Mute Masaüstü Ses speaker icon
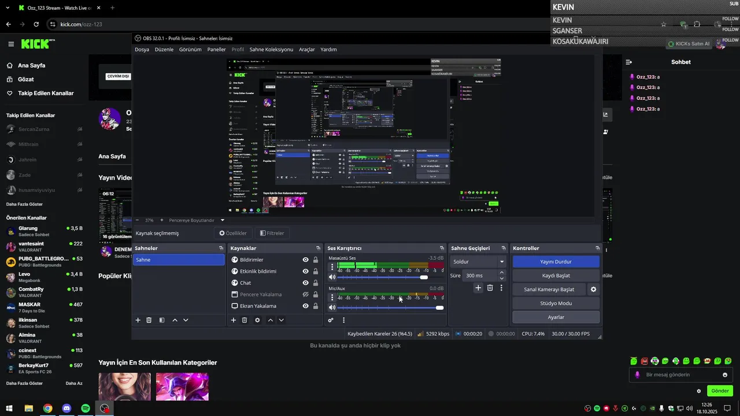Viewport: 740px width, 416px height. (332, 277)
